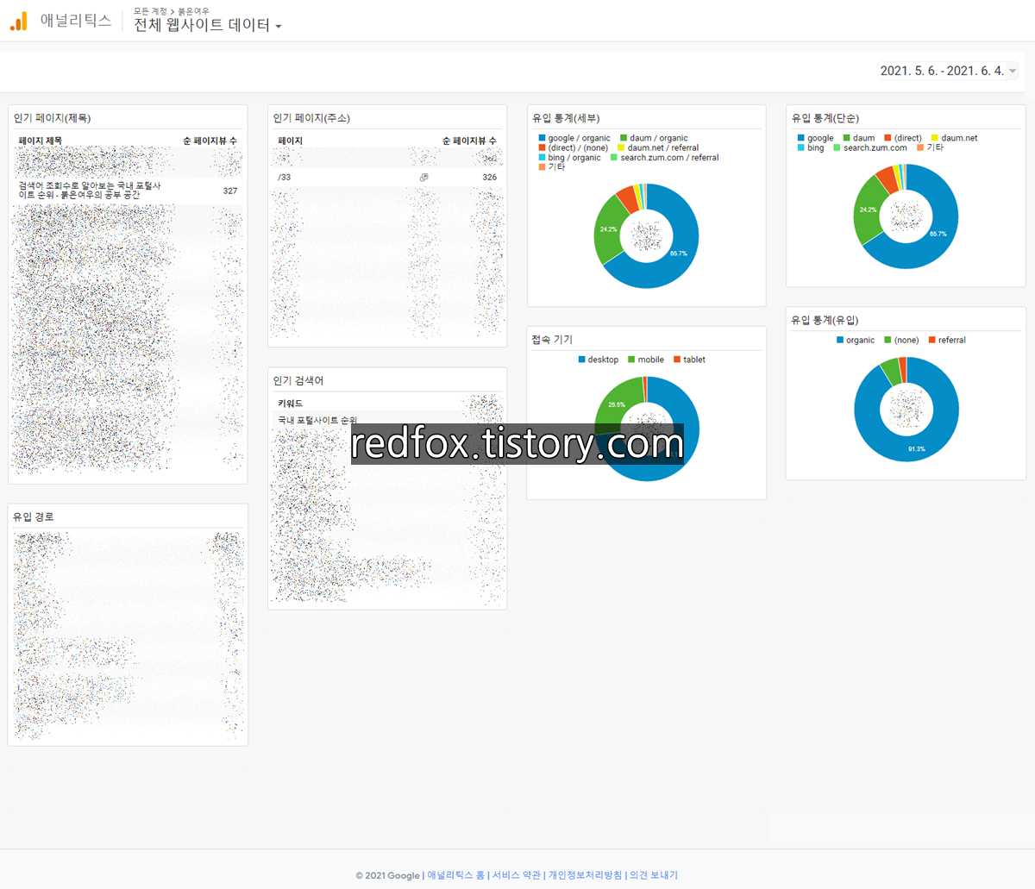The width and height of the screenshot is (1035, 889).
Task: Click the daum.net legend entry in 유입 통계(단순)
Action: click(x=954, y=138)
